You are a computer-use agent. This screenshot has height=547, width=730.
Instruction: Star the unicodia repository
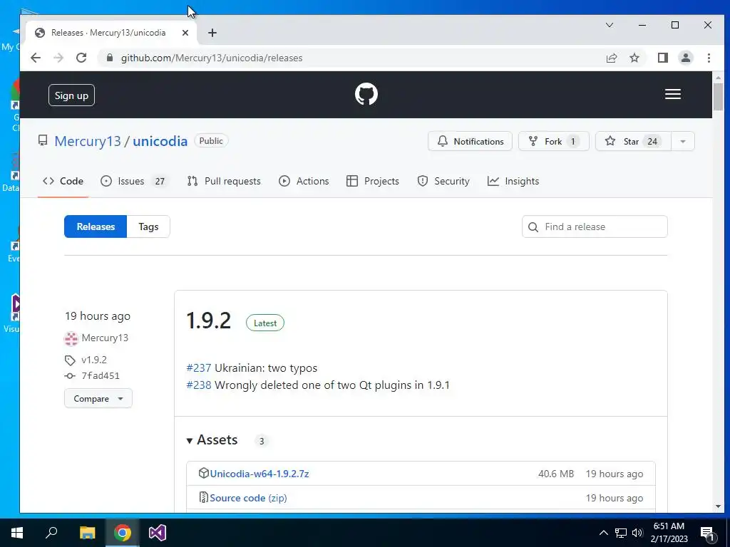(x=633, y=142)
